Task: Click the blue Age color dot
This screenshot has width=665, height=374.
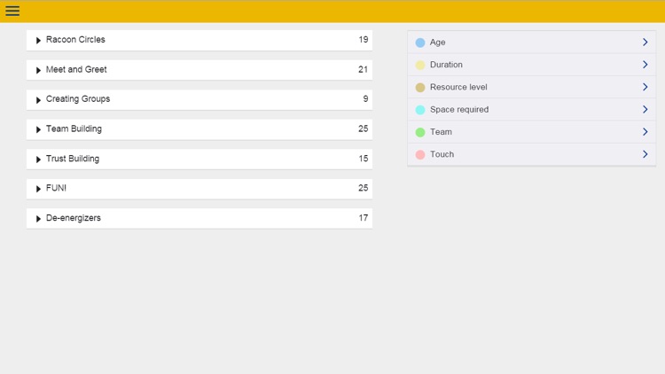Action: [420, 43]
